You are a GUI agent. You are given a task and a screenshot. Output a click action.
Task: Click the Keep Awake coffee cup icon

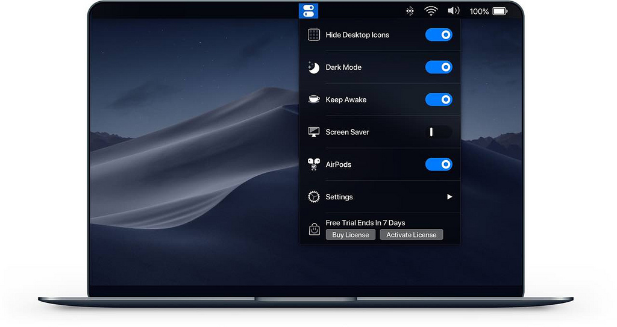pyautogui.click(x=313, y=100)
